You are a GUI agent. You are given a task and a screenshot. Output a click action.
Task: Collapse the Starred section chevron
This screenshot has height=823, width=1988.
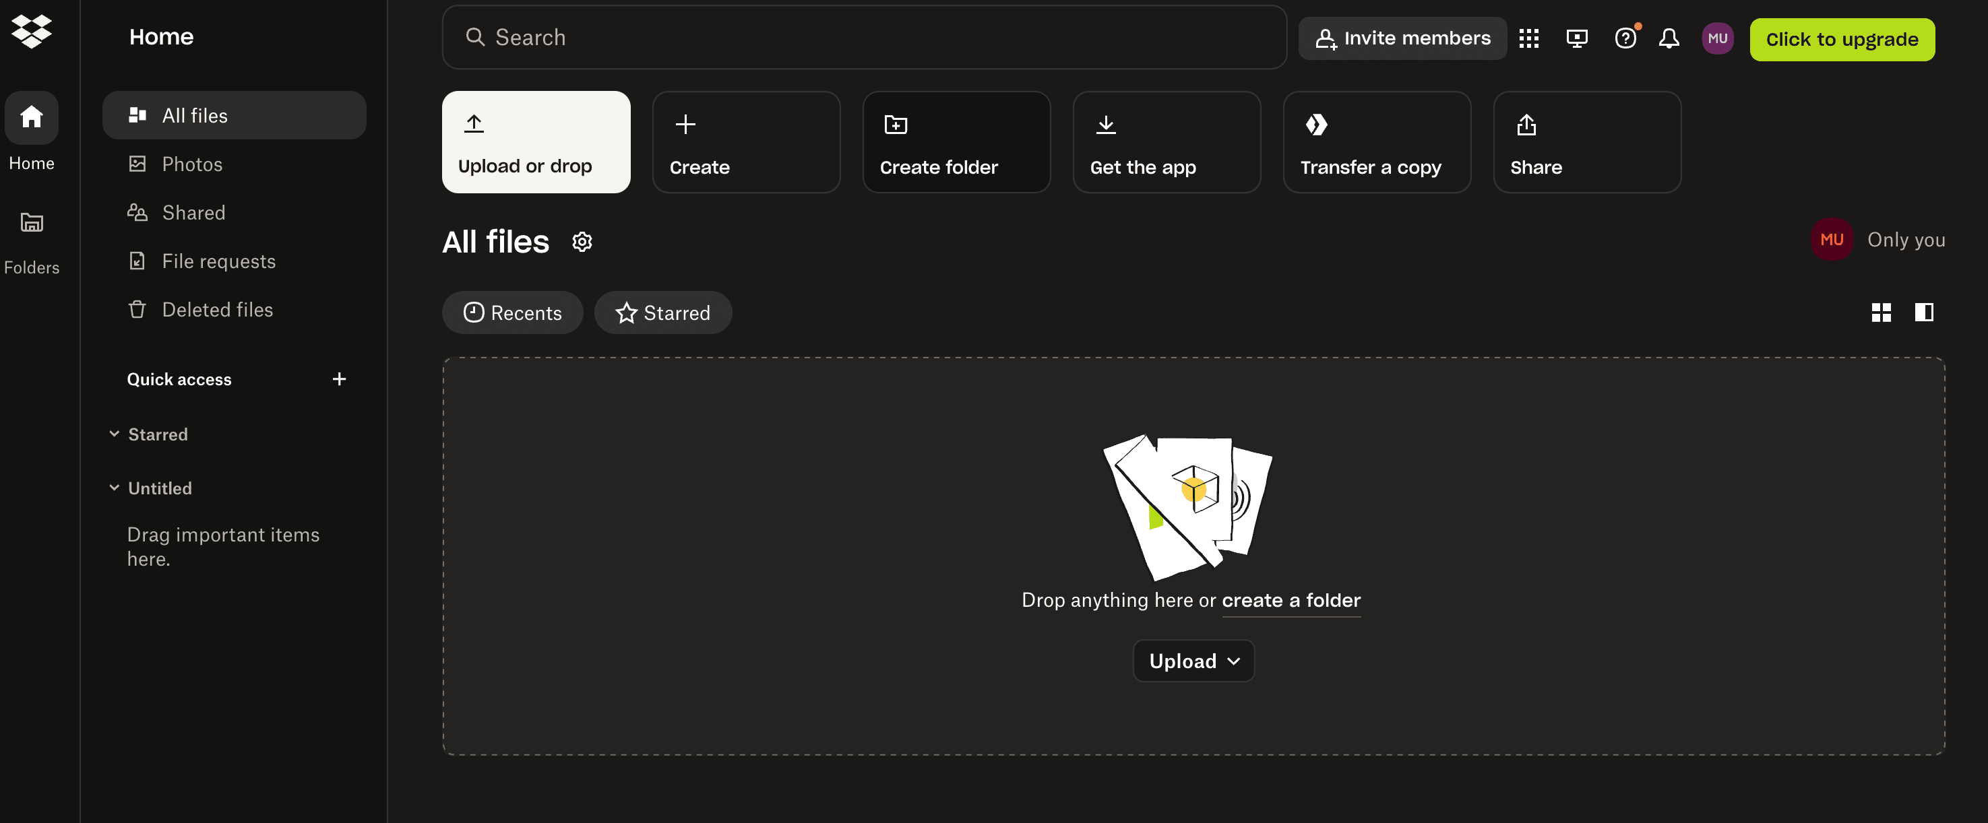pyautogui.click(x=114, y=434)
